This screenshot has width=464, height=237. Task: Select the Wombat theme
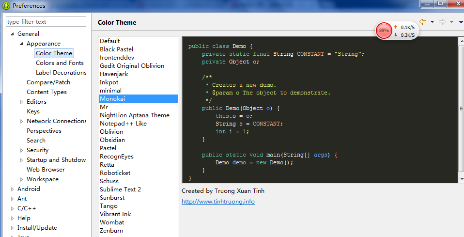tap(139, 222)
